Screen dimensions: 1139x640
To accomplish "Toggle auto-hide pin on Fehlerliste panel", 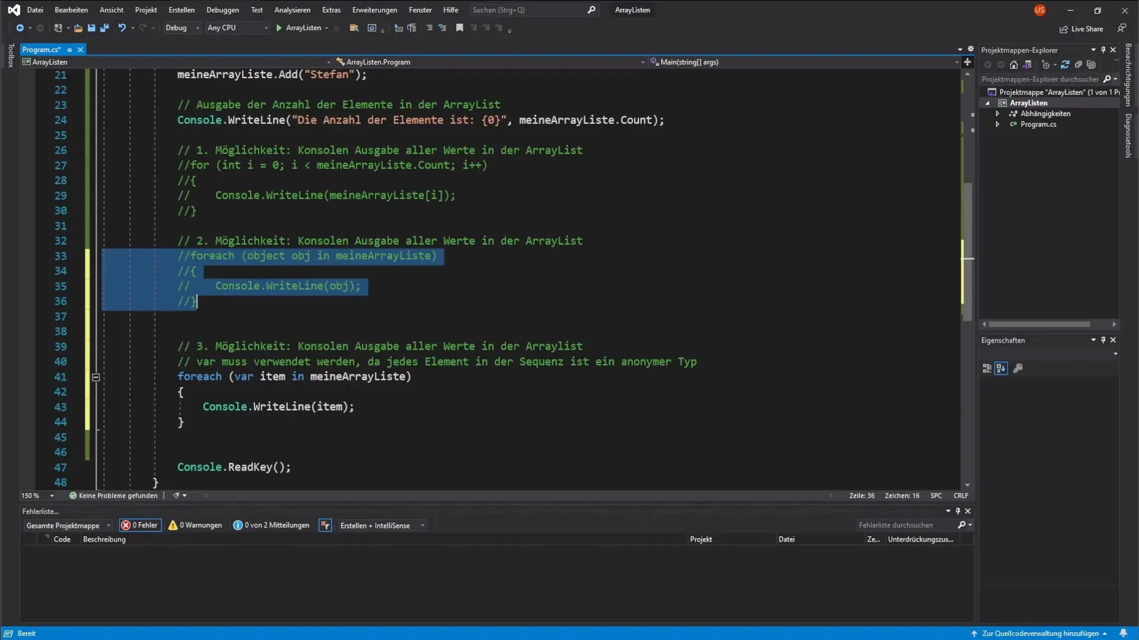I will pos(958,511).
